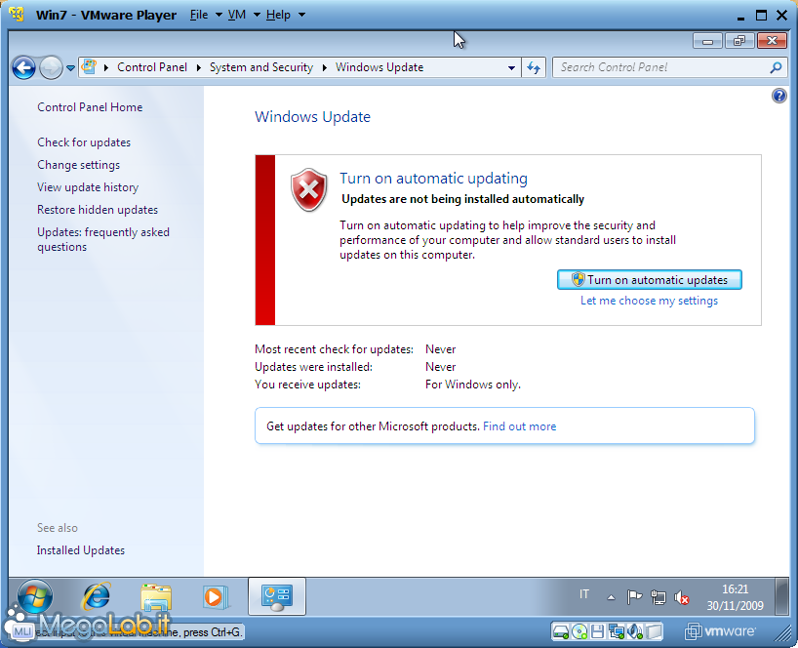Close the Control Panel window
Viewport: 798px width, 648px height.
pos(772,41)
